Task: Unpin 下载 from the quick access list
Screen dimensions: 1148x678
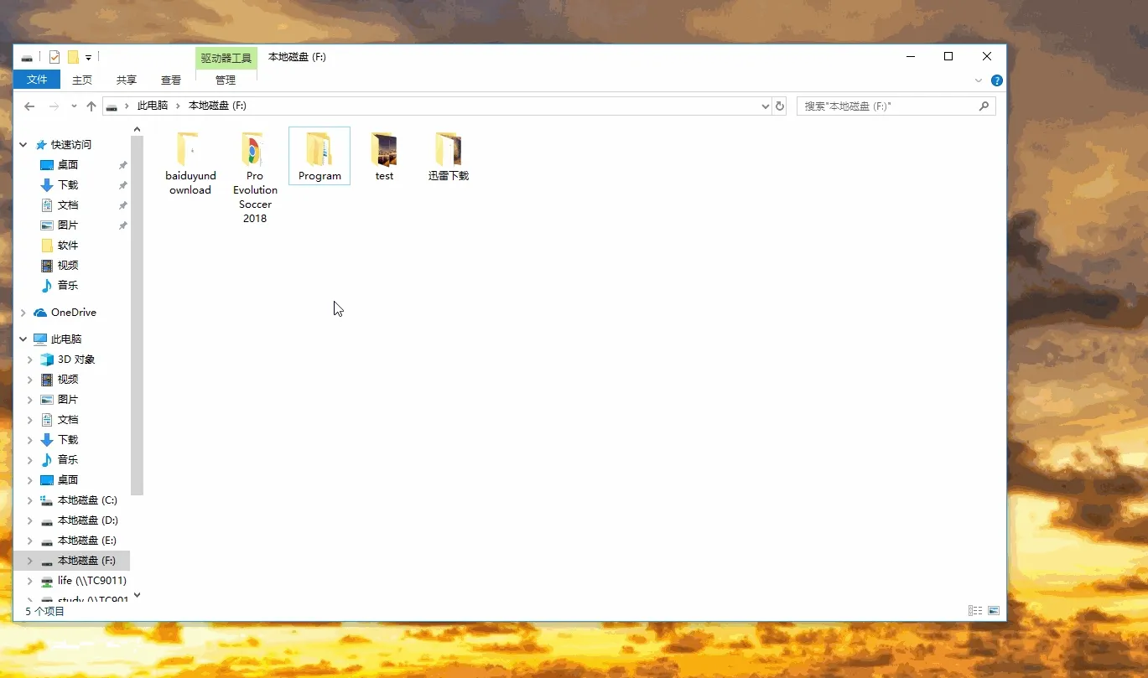Action: coord(122,185)
